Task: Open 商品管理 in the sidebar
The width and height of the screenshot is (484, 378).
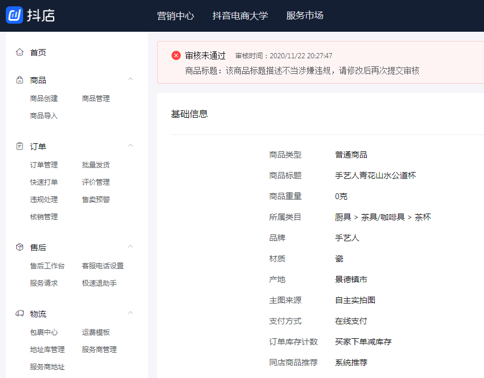Action: pos(96,99)
